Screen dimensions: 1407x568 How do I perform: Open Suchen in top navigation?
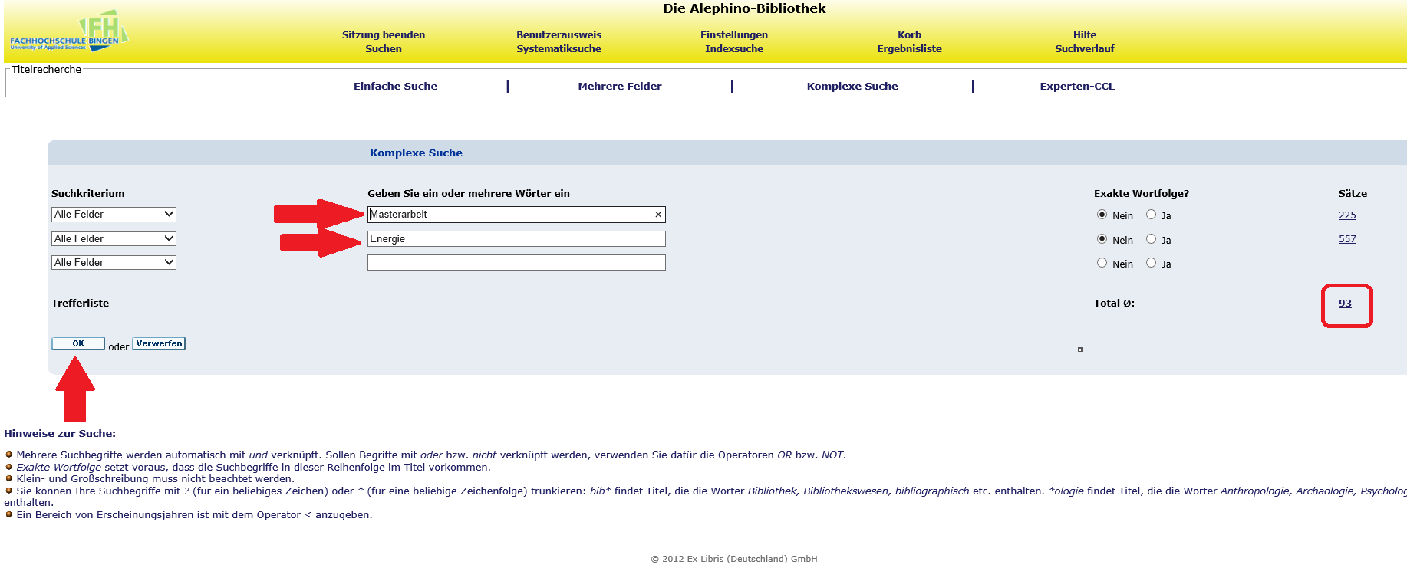click(384, 49)
